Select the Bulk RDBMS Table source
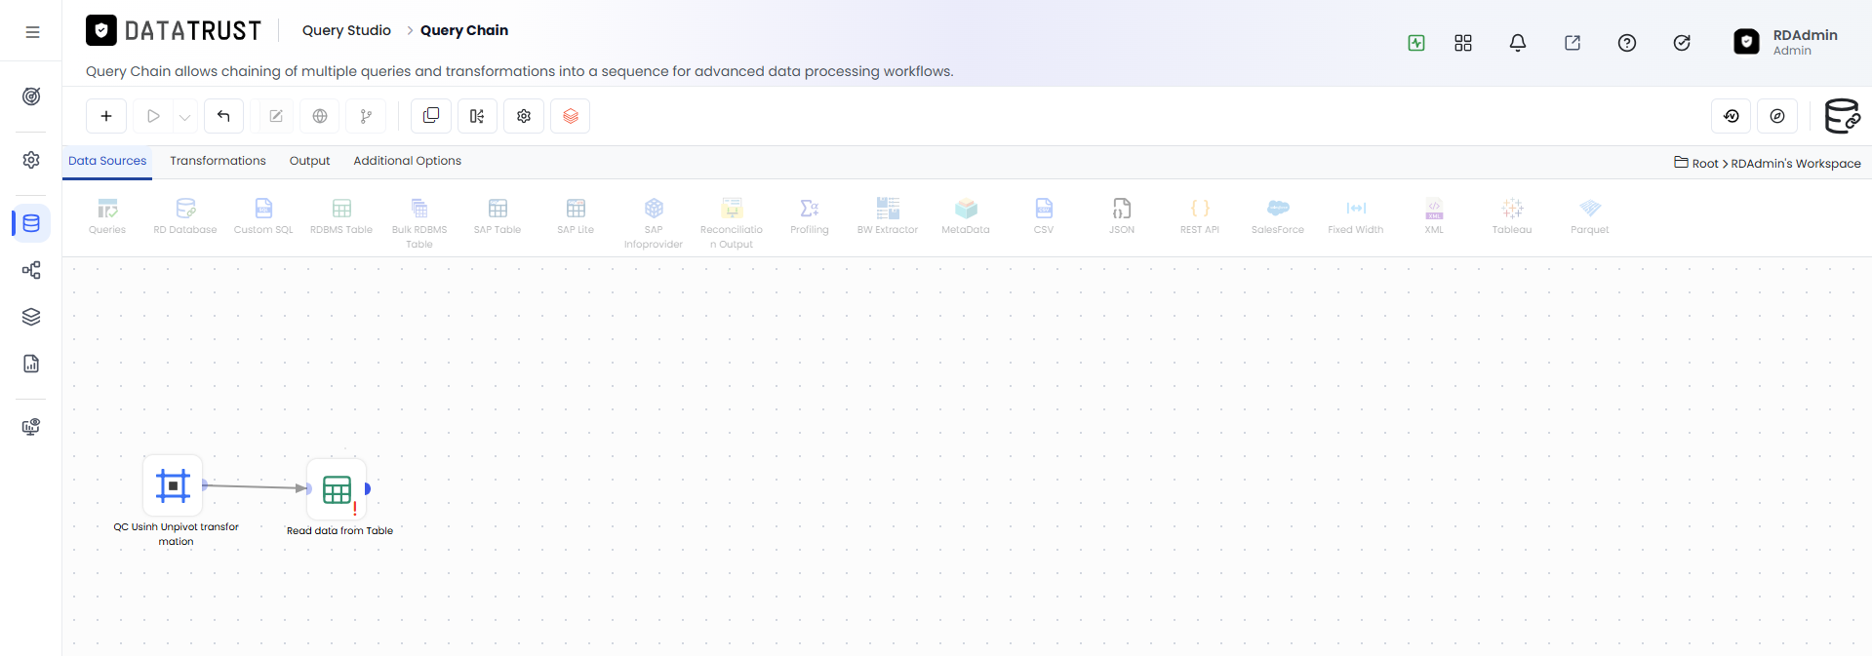Image resolution: width=1872 pixels, height=656 pixels. click(419, 223)
